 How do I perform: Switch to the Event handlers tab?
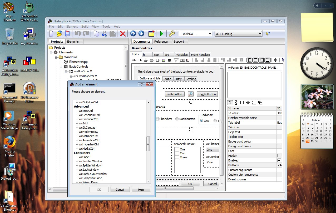tap(200, 54)
